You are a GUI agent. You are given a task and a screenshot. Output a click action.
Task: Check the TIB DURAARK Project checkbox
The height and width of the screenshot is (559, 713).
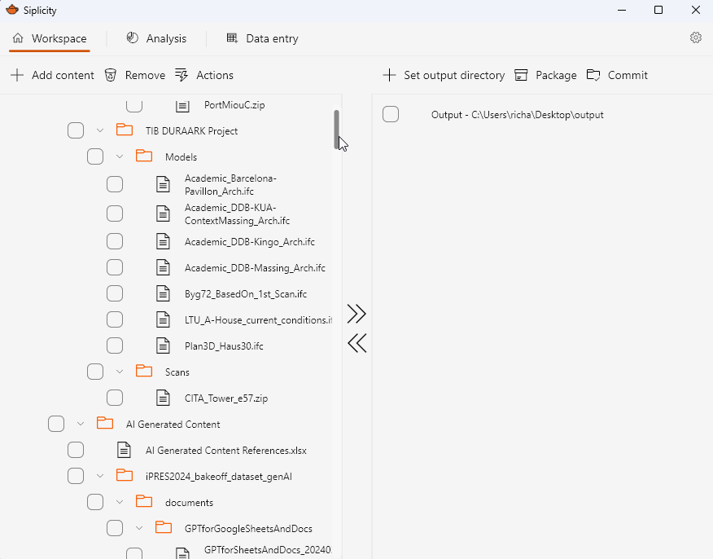pos(75,130)
